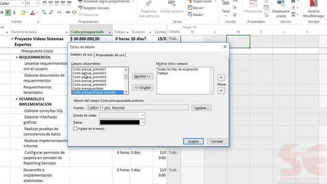Link selected tasks chain icon
This screenshot has width=327, height=184.
coord(68,12)
